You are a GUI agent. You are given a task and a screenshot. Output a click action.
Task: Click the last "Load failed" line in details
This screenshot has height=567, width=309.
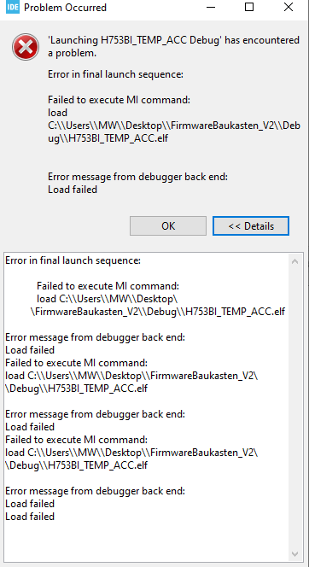tap(30, 517)
